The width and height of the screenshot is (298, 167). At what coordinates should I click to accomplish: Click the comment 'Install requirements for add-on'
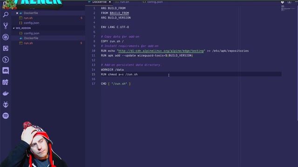click(129, 46)
